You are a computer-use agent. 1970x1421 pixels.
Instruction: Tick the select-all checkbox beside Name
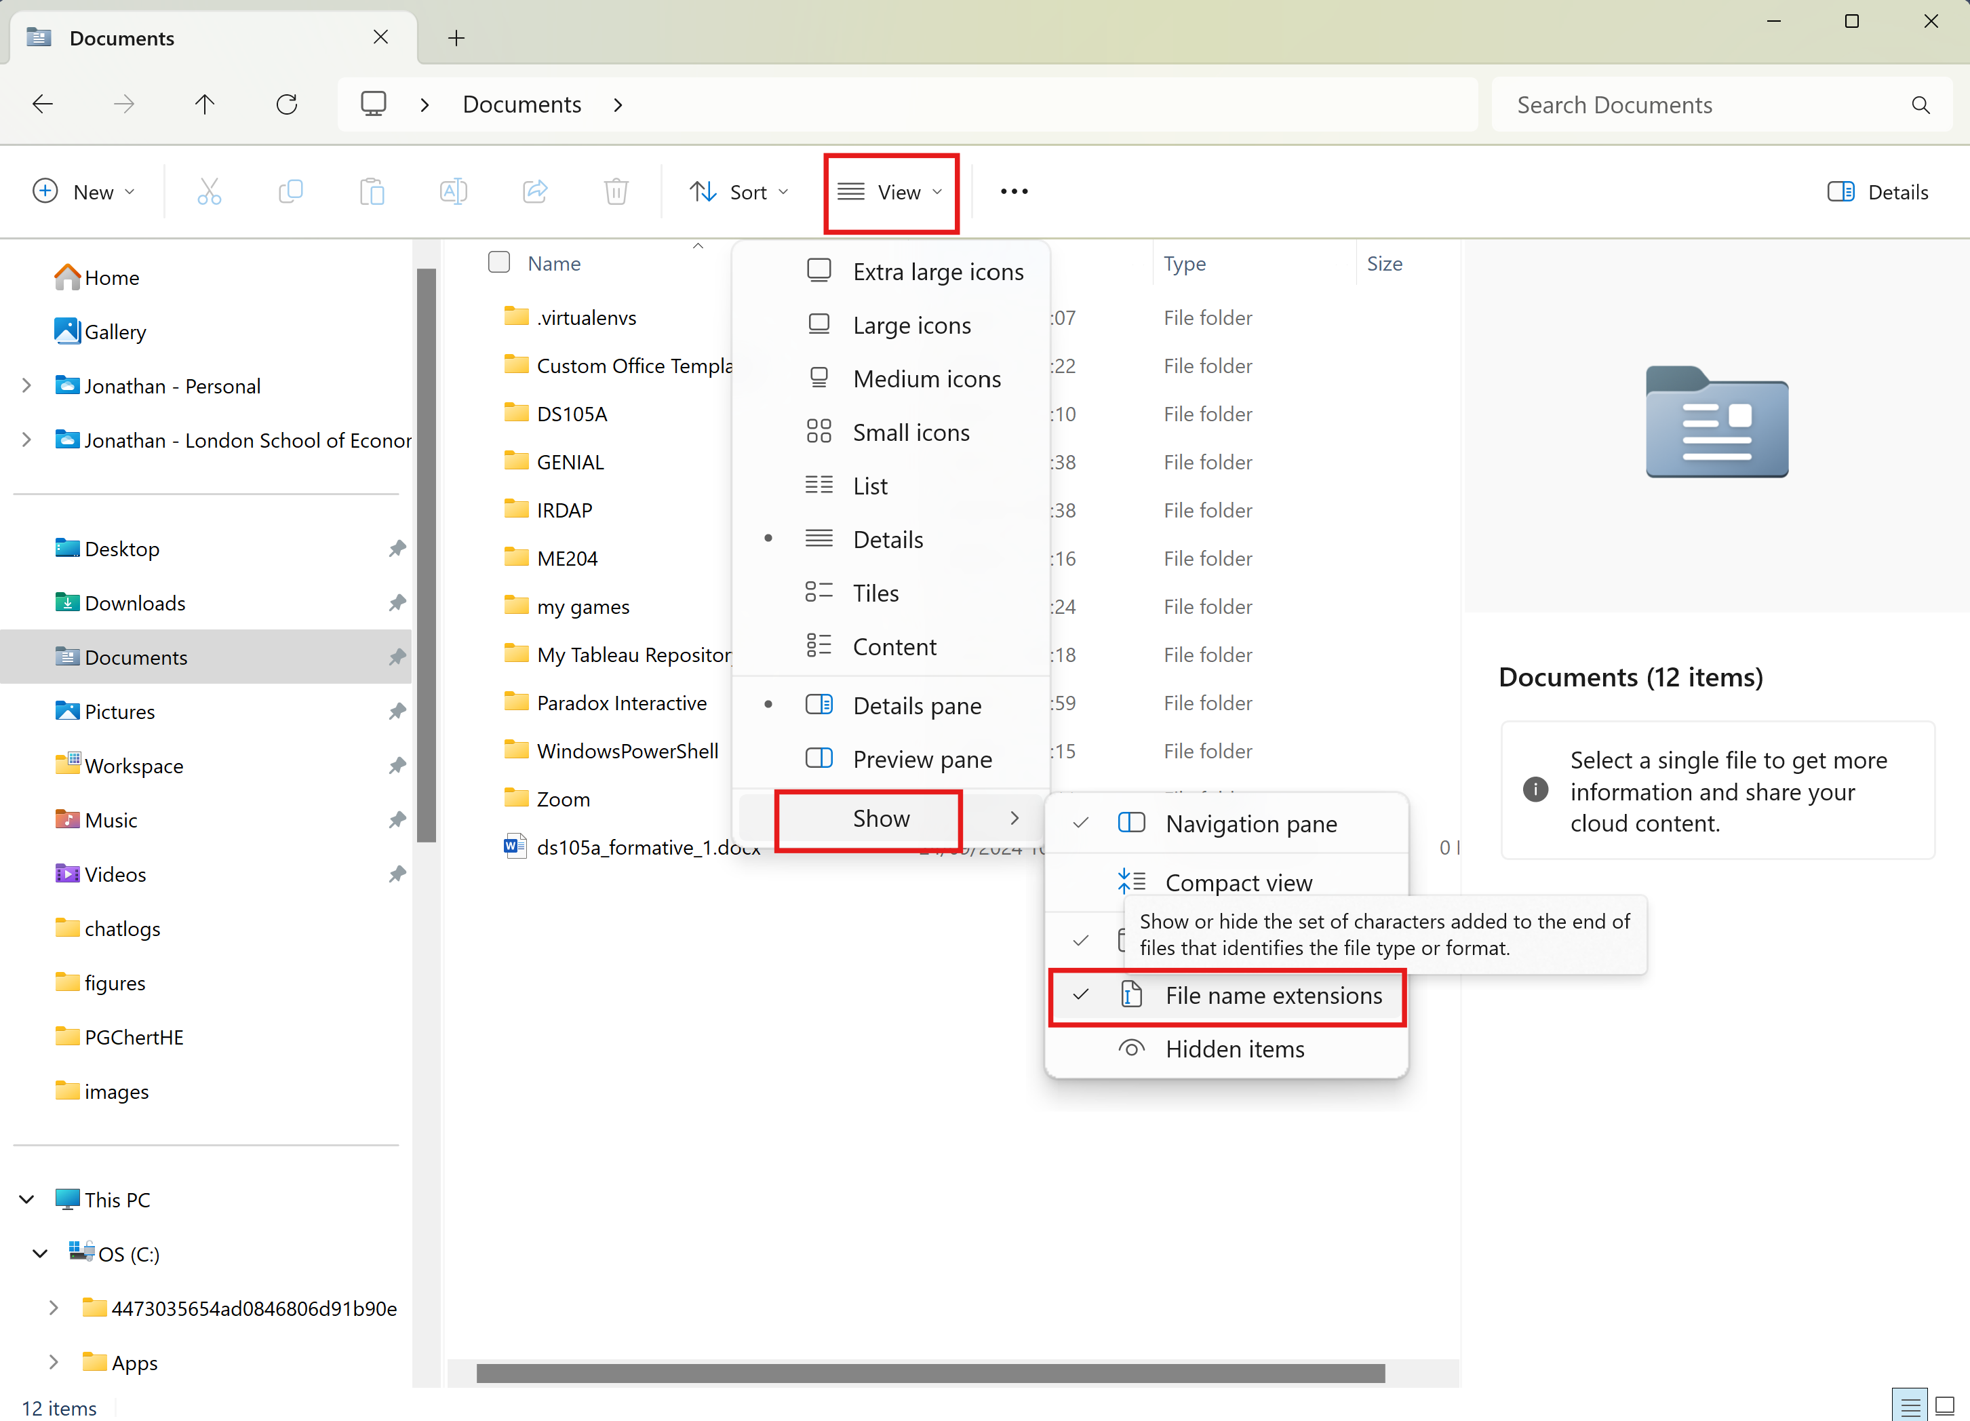(x=498, y=262)
